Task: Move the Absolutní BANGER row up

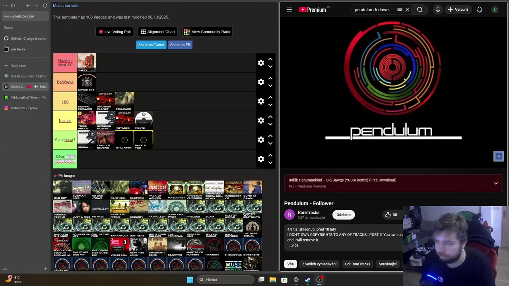Action: pyautogui.click(x=270, y=59)
